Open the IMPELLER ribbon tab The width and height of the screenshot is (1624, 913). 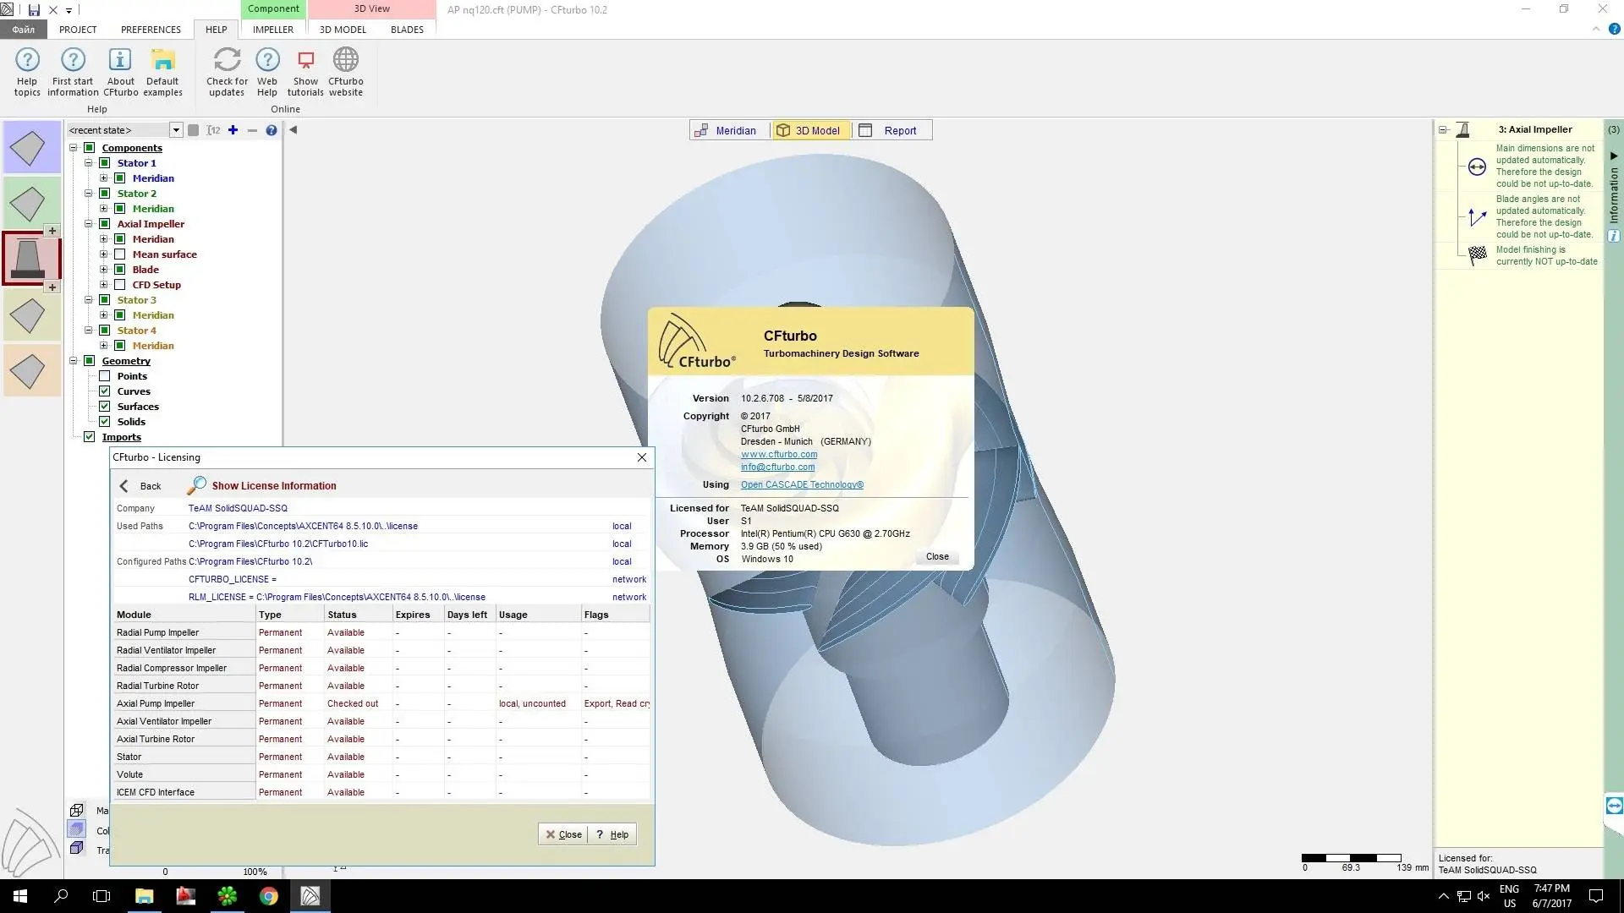click(273, 30)
